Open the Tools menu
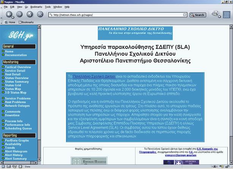The image size is (233, 169). [48, 7]
